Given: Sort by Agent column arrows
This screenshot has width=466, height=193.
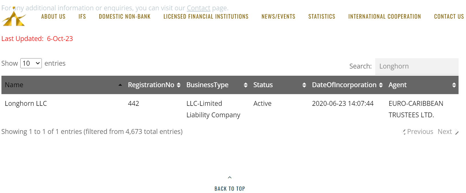Looking at the screenshot, I should tap(454, 85).
